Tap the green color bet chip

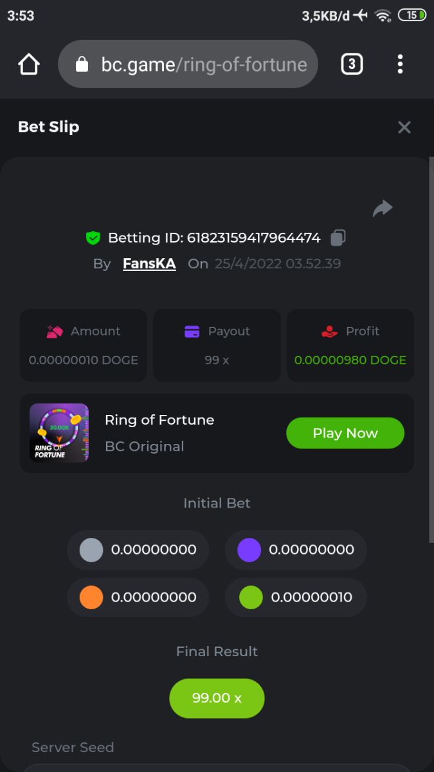click(251, 598)
